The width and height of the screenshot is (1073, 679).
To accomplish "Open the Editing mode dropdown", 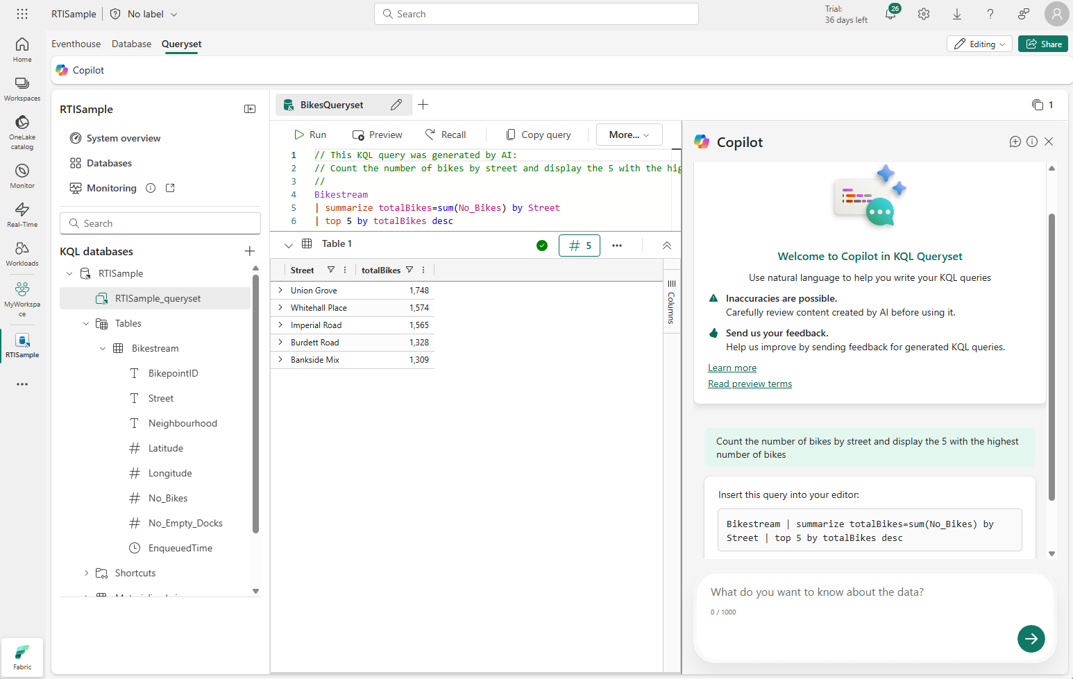I will point(979,44).
